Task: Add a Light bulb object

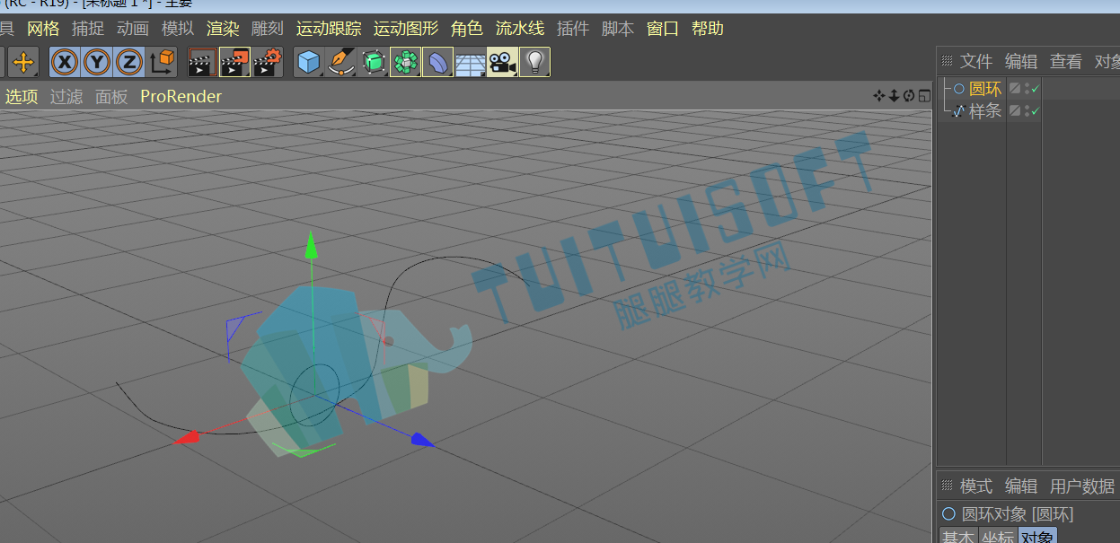Action: click(534, 62)
